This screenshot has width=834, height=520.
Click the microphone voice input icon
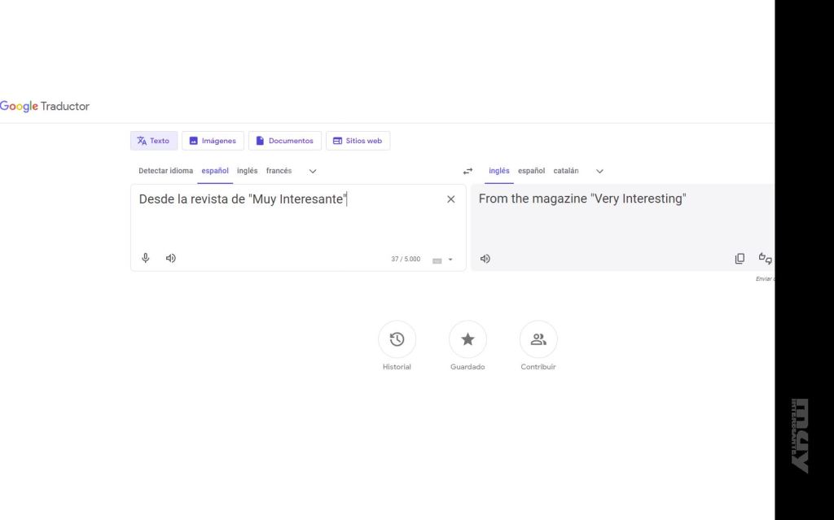[146, 259]
